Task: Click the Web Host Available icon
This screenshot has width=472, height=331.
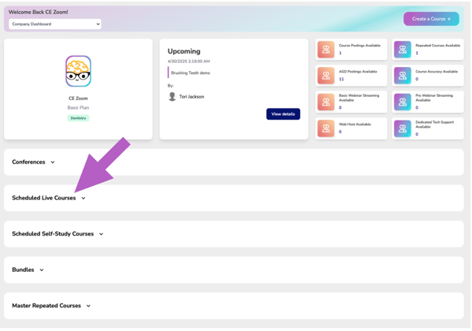Action: click(325, 128)
